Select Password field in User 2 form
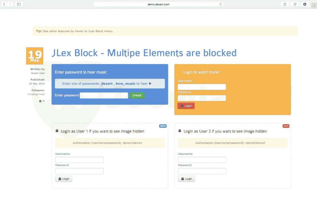 tap(202, 171)
